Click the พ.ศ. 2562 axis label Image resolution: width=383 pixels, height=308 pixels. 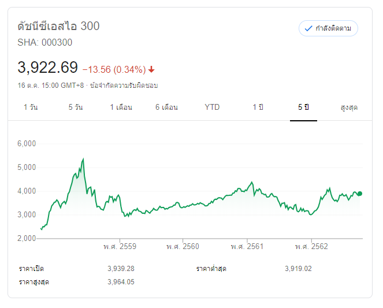[311, 247]
